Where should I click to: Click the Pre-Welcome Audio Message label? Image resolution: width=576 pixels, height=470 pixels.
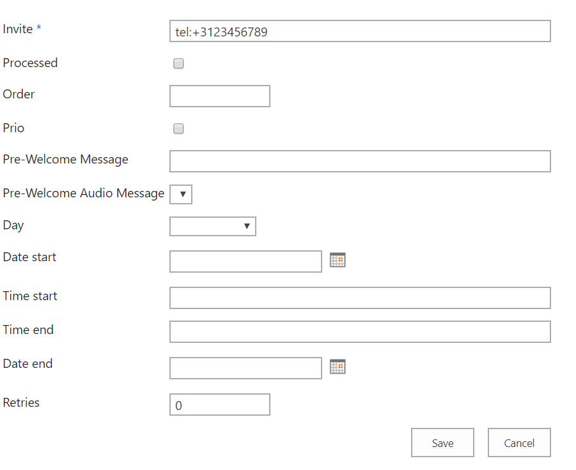coord(84,193)
